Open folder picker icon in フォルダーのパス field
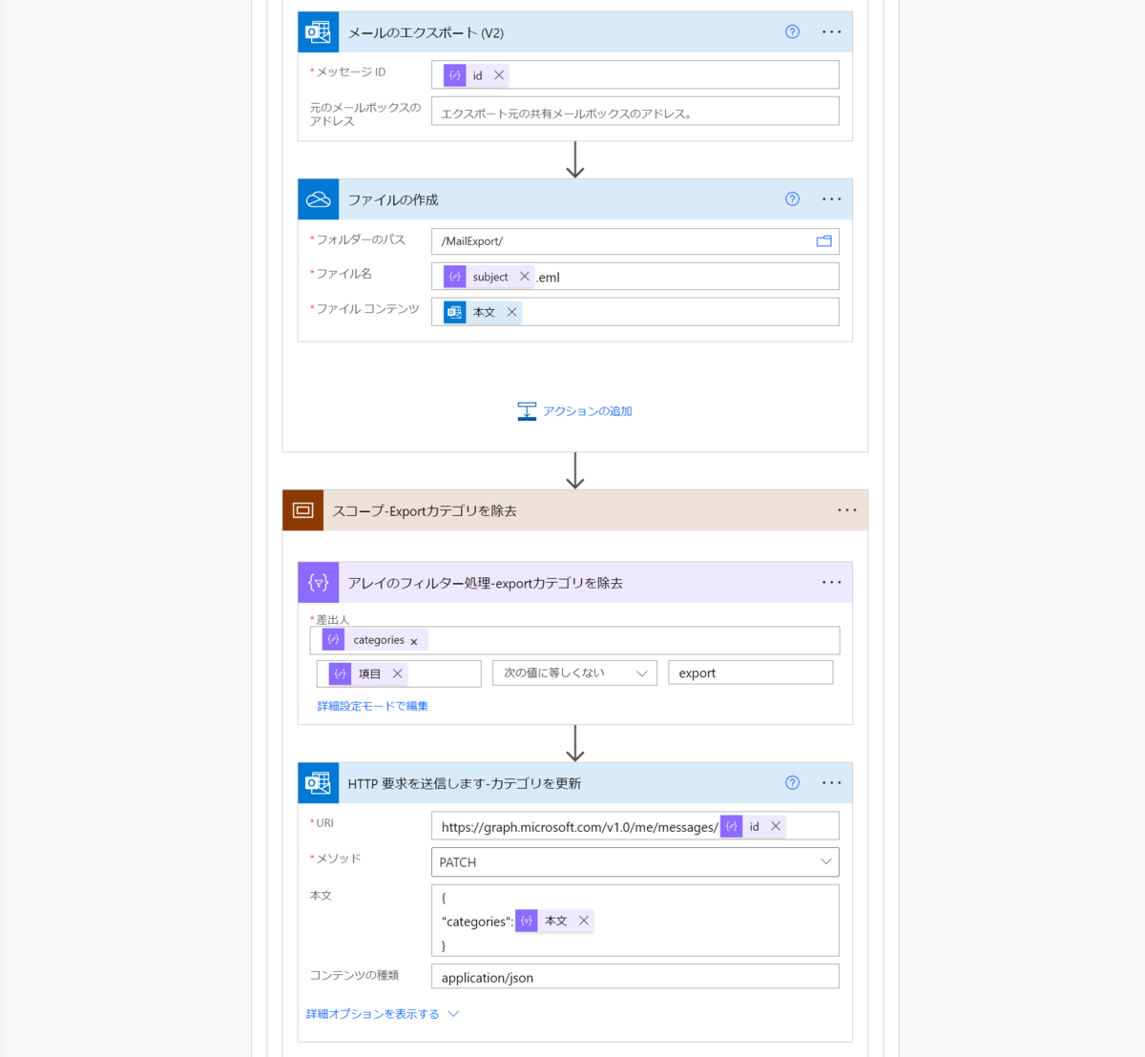The width and height of the screenshot is (1145, 1057). (x=824, y=241)
